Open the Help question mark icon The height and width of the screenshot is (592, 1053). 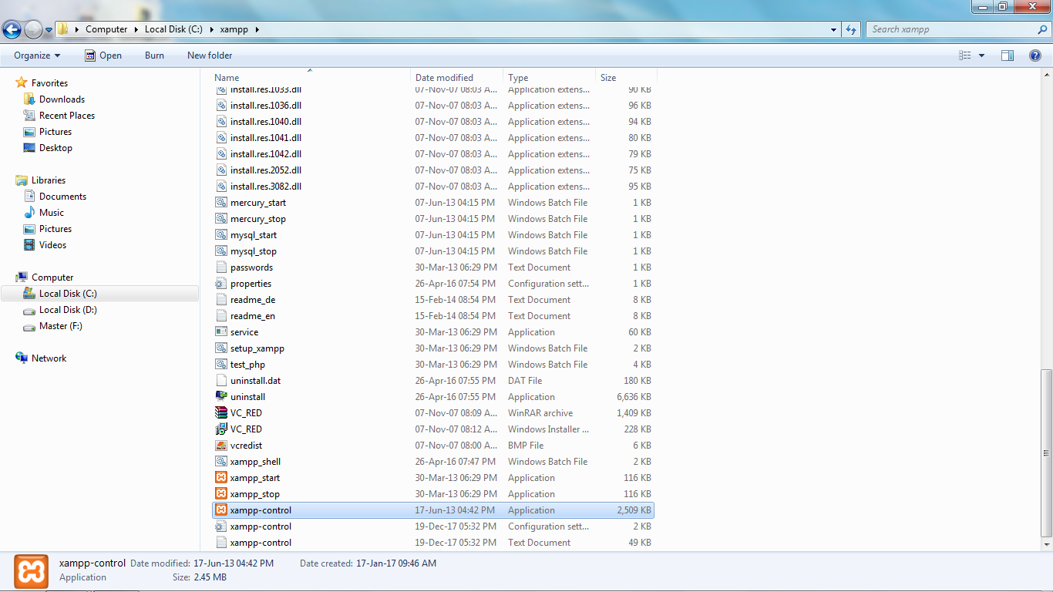click(1036, 55)
